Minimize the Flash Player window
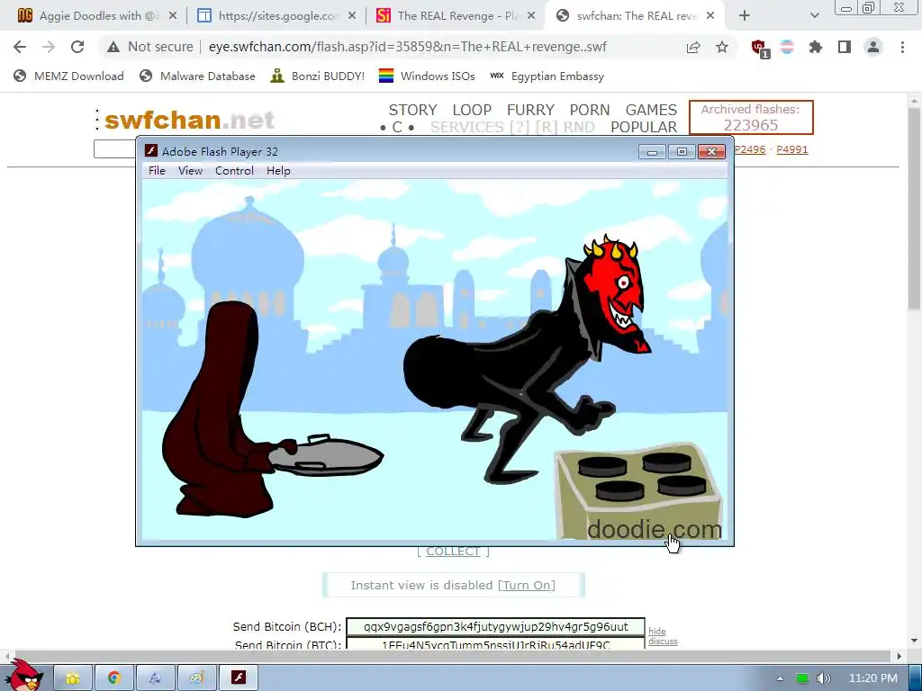Screen dimensions: 922x691 click(x=652, y=151)
